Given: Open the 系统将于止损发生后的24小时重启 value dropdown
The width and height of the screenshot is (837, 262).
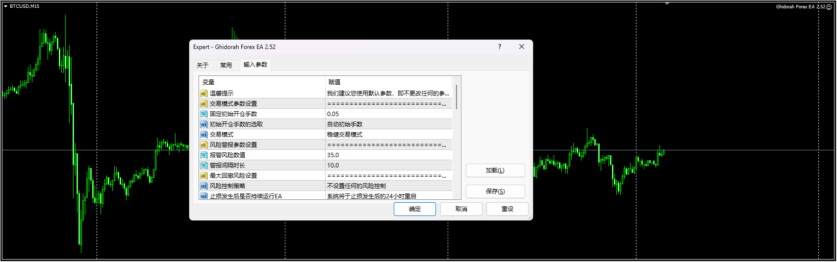Looking at the screenshot, I should click(x=389, y=196).
